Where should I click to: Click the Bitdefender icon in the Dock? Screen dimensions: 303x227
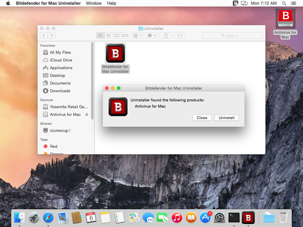click(x=248, y=217)
